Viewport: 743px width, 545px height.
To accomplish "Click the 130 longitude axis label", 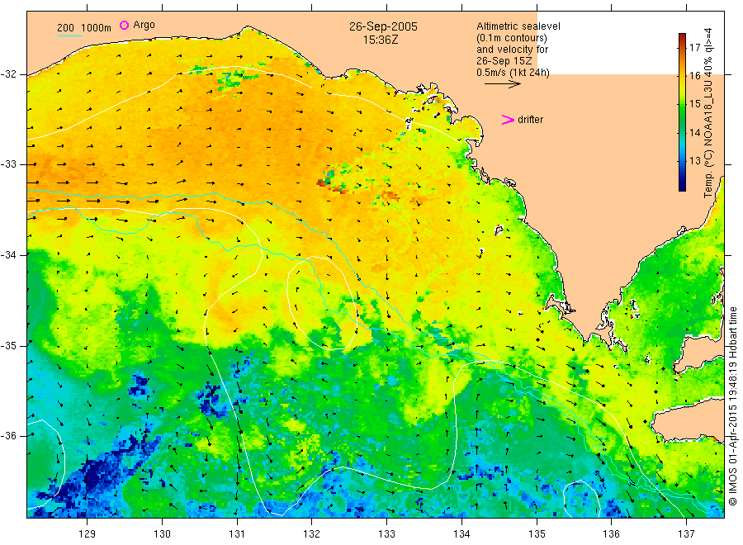I will pos(162,534).
